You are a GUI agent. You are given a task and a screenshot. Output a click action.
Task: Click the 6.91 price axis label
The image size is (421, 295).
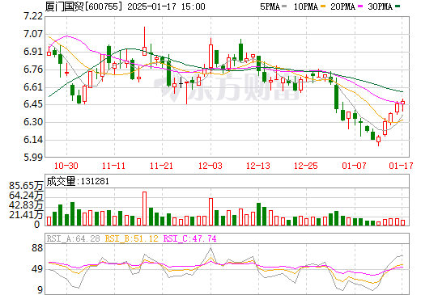coord(33,52)
